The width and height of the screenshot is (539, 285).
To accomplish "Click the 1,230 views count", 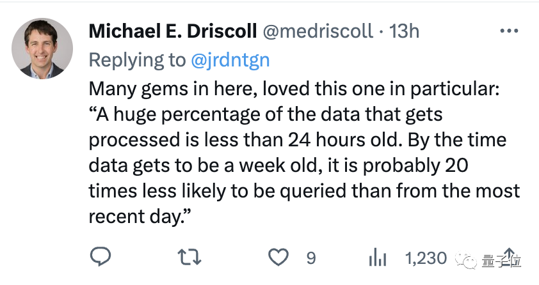I will pos(426,258).
